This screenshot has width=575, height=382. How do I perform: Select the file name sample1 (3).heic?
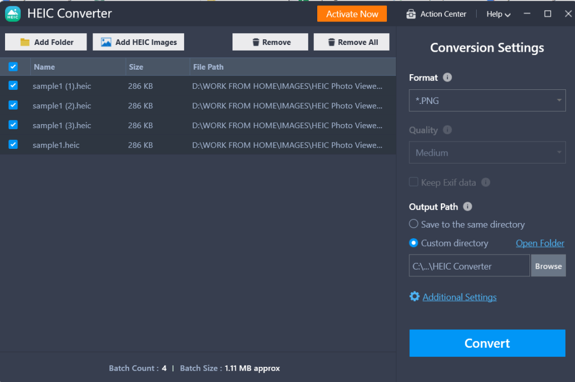[x=62, y=125]
